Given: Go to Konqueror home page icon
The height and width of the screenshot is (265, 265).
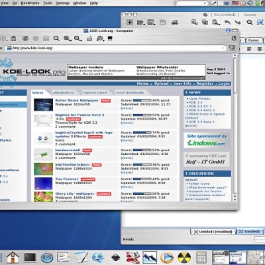Looking at the screenshot, I should (x=13, y=38).
